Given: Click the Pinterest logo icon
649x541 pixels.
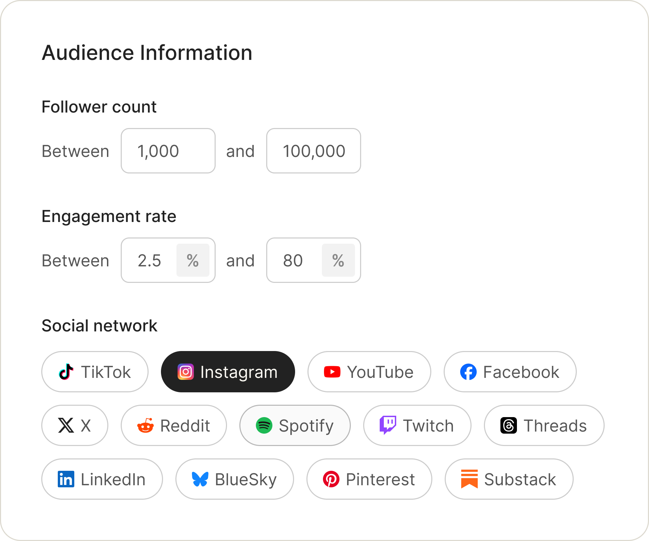Looking at the screenshot, I should click(331, 479).
